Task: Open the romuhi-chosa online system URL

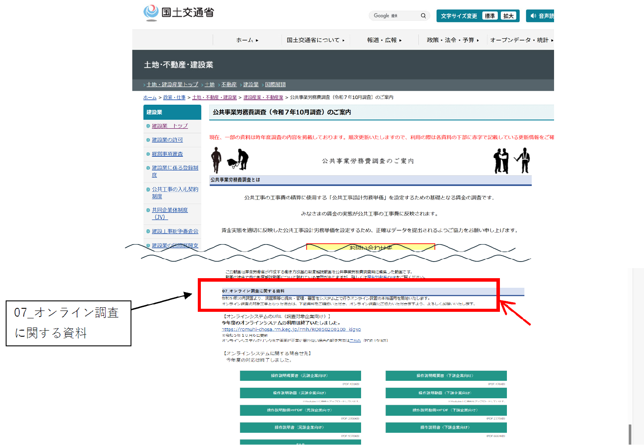Action: point(291,329)
